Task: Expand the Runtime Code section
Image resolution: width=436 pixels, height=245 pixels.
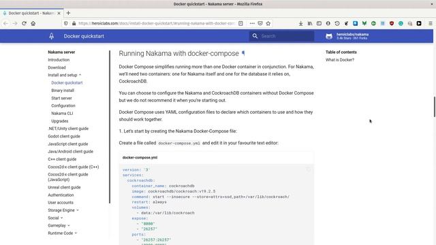Action: pos(76,233)
